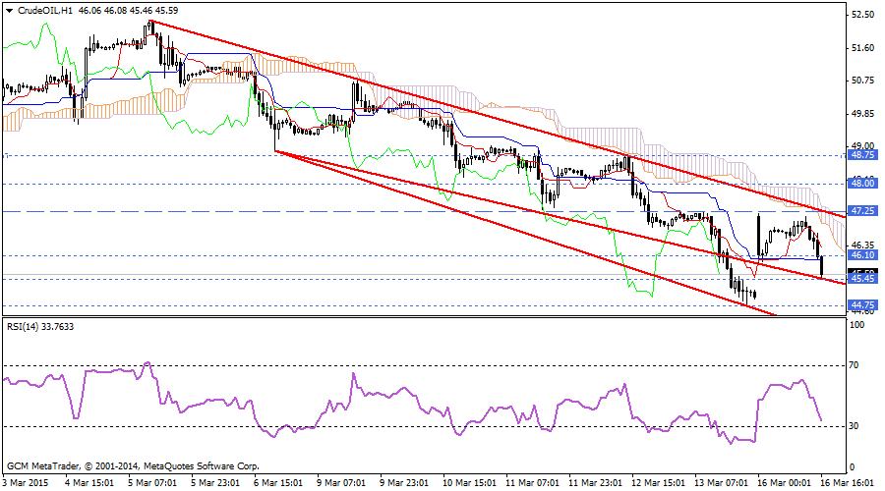885x491 pixels.
Task: Click the 46.10 price level label
Action: [x=862, y=255]
